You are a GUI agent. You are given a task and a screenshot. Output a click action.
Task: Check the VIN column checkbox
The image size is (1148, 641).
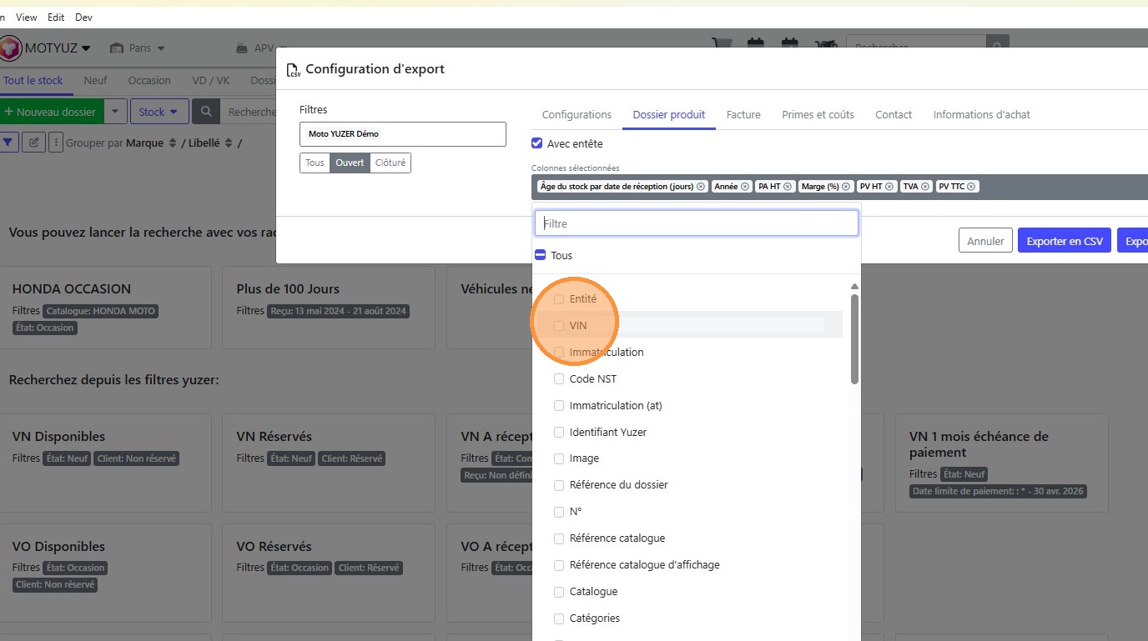pos(559,326)
